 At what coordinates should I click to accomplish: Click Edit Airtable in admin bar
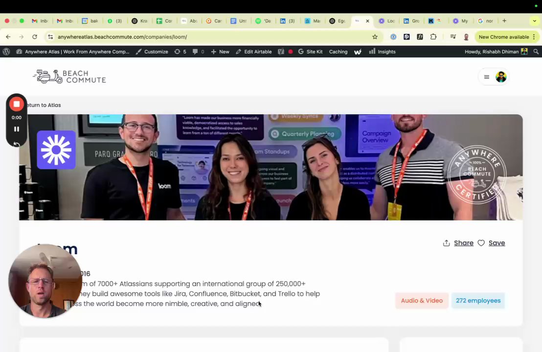click(254, 51)
